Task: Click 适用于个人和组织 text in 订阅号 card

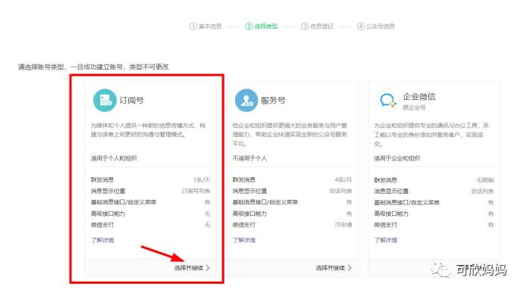Action: [114, 158]
